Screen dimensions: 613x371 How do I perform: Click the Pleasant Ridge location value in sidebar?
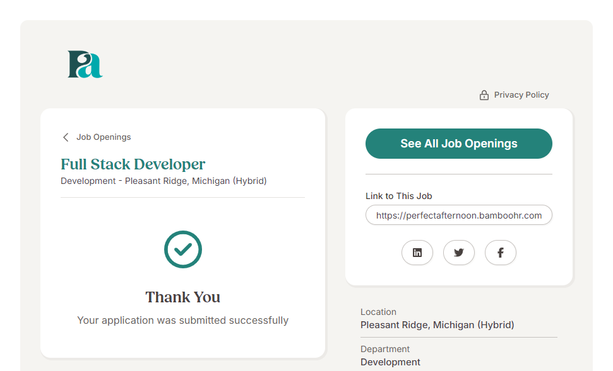[x=437, y=325]
